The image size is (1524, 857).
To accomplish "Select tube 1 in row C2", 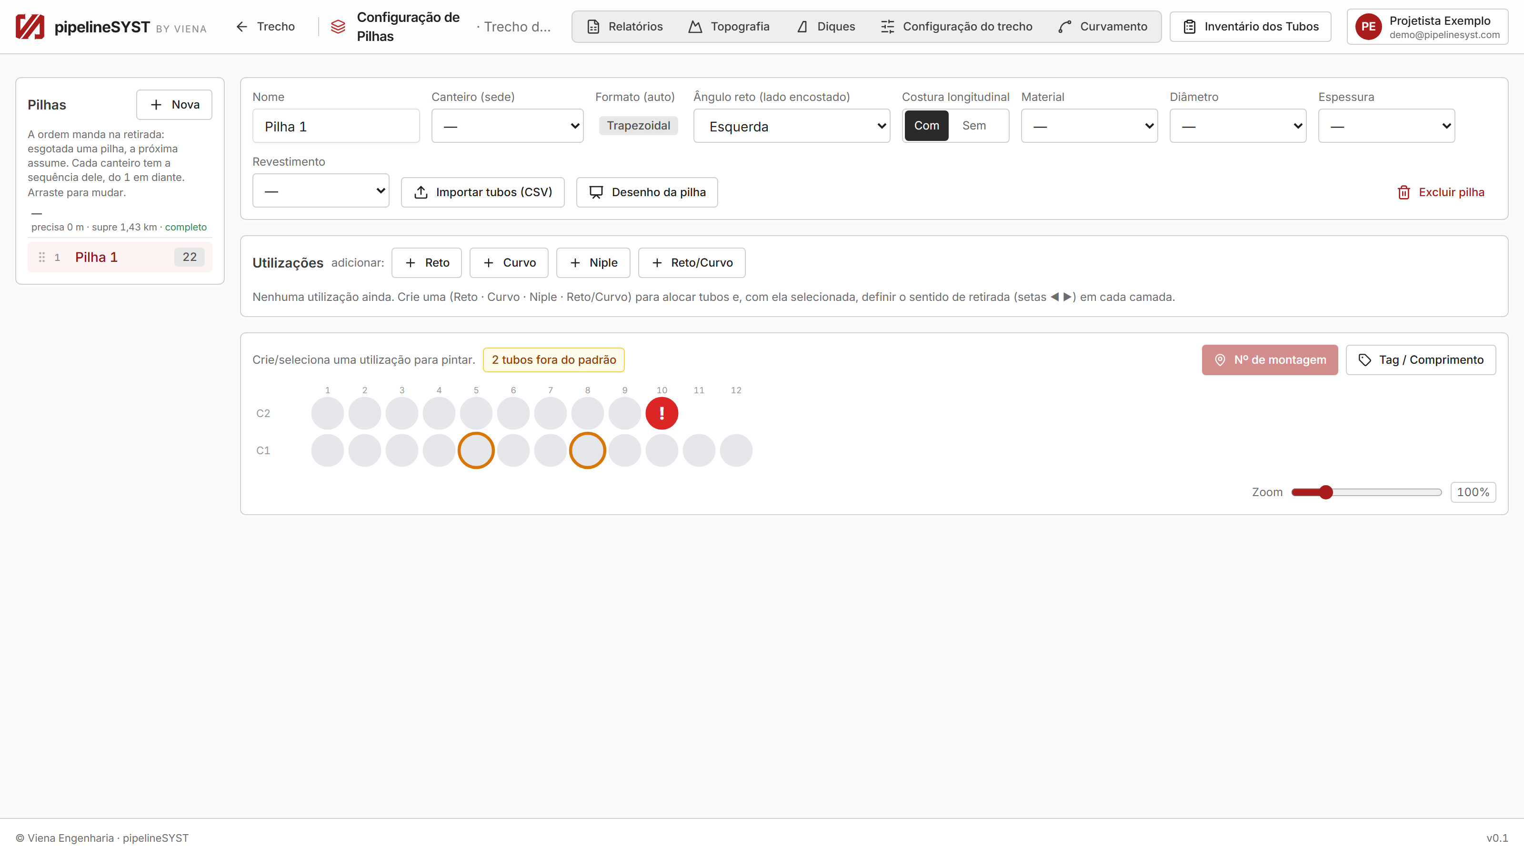I will pyautogui.click(x=327, y=413).
